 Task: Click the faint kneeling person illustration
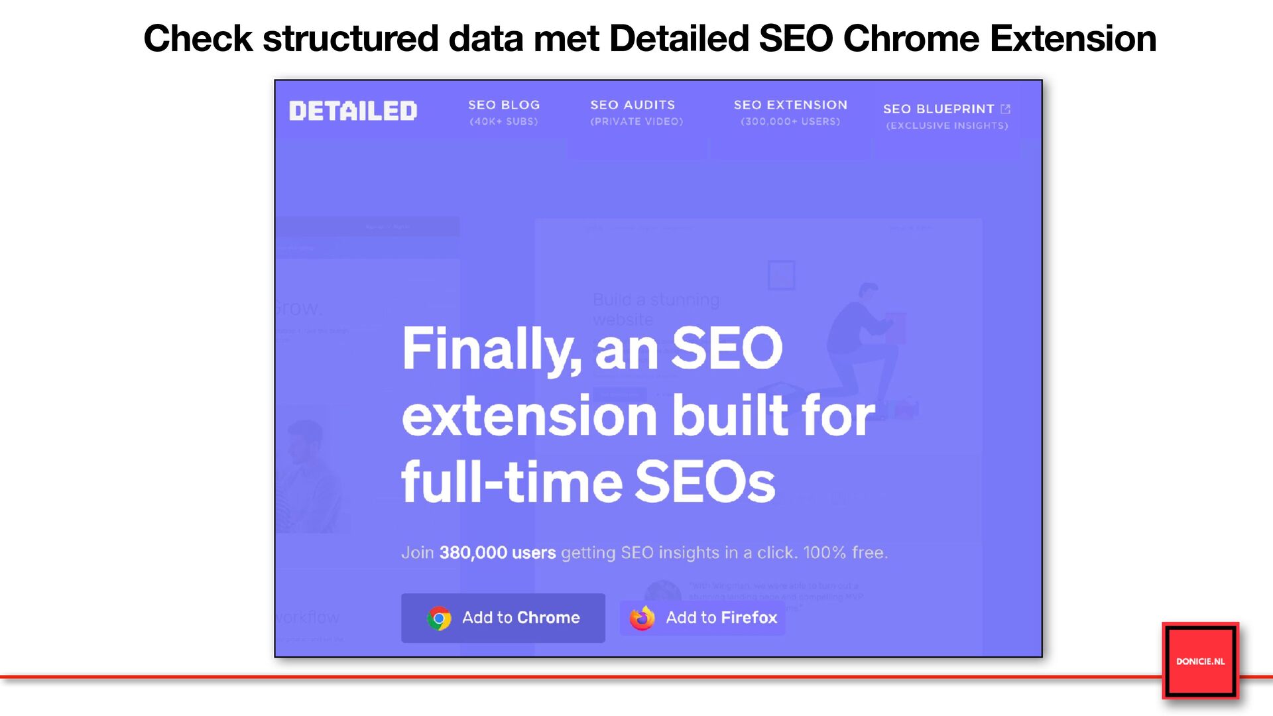point(862,345)
